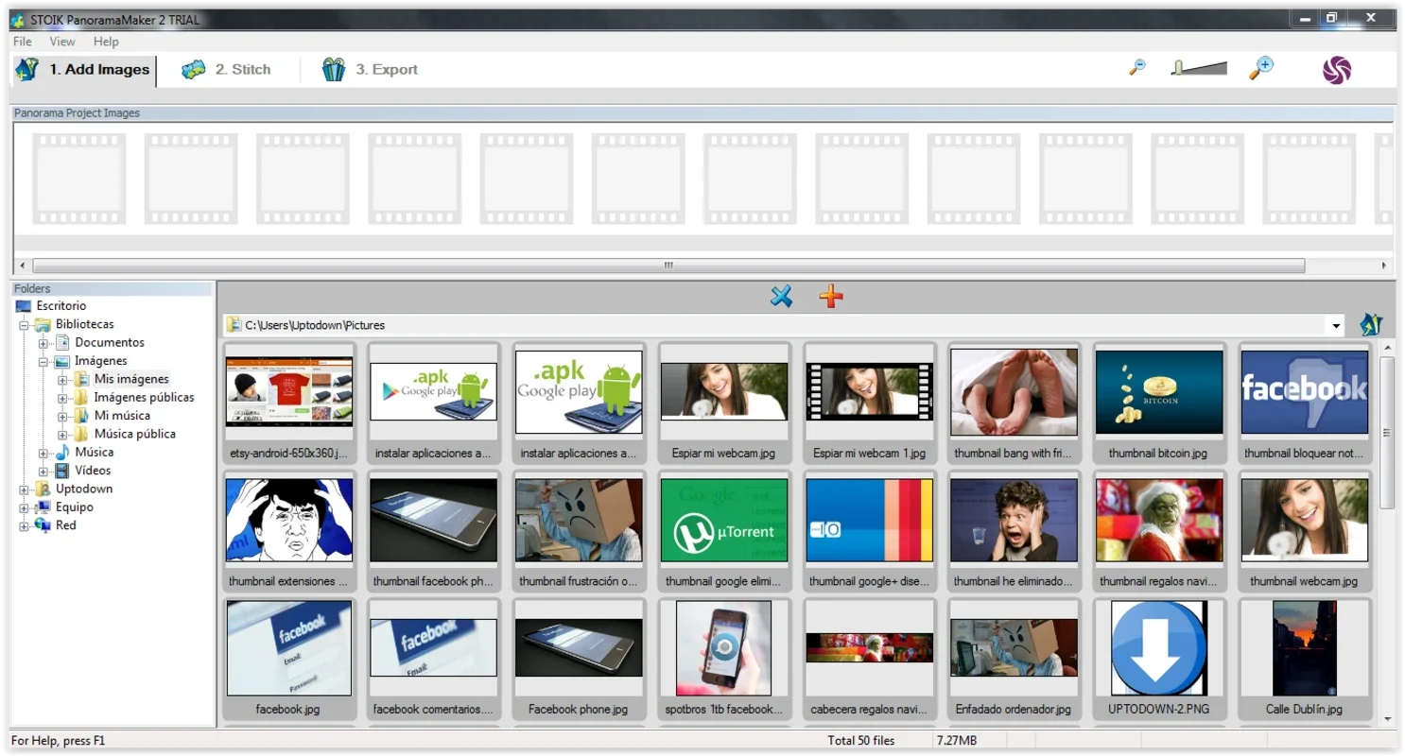Select thumbnail extensiones meme image

pyautogui.click(x=289, y=531)
